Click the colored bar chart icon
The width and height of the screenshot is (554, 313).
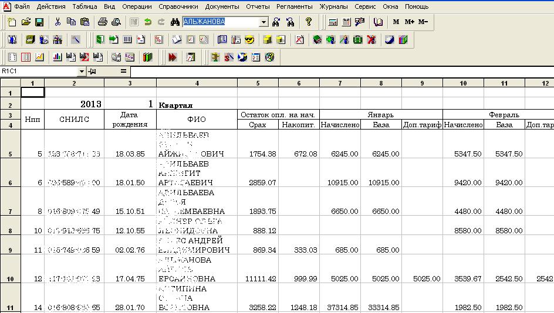click(x=58, y=57)
